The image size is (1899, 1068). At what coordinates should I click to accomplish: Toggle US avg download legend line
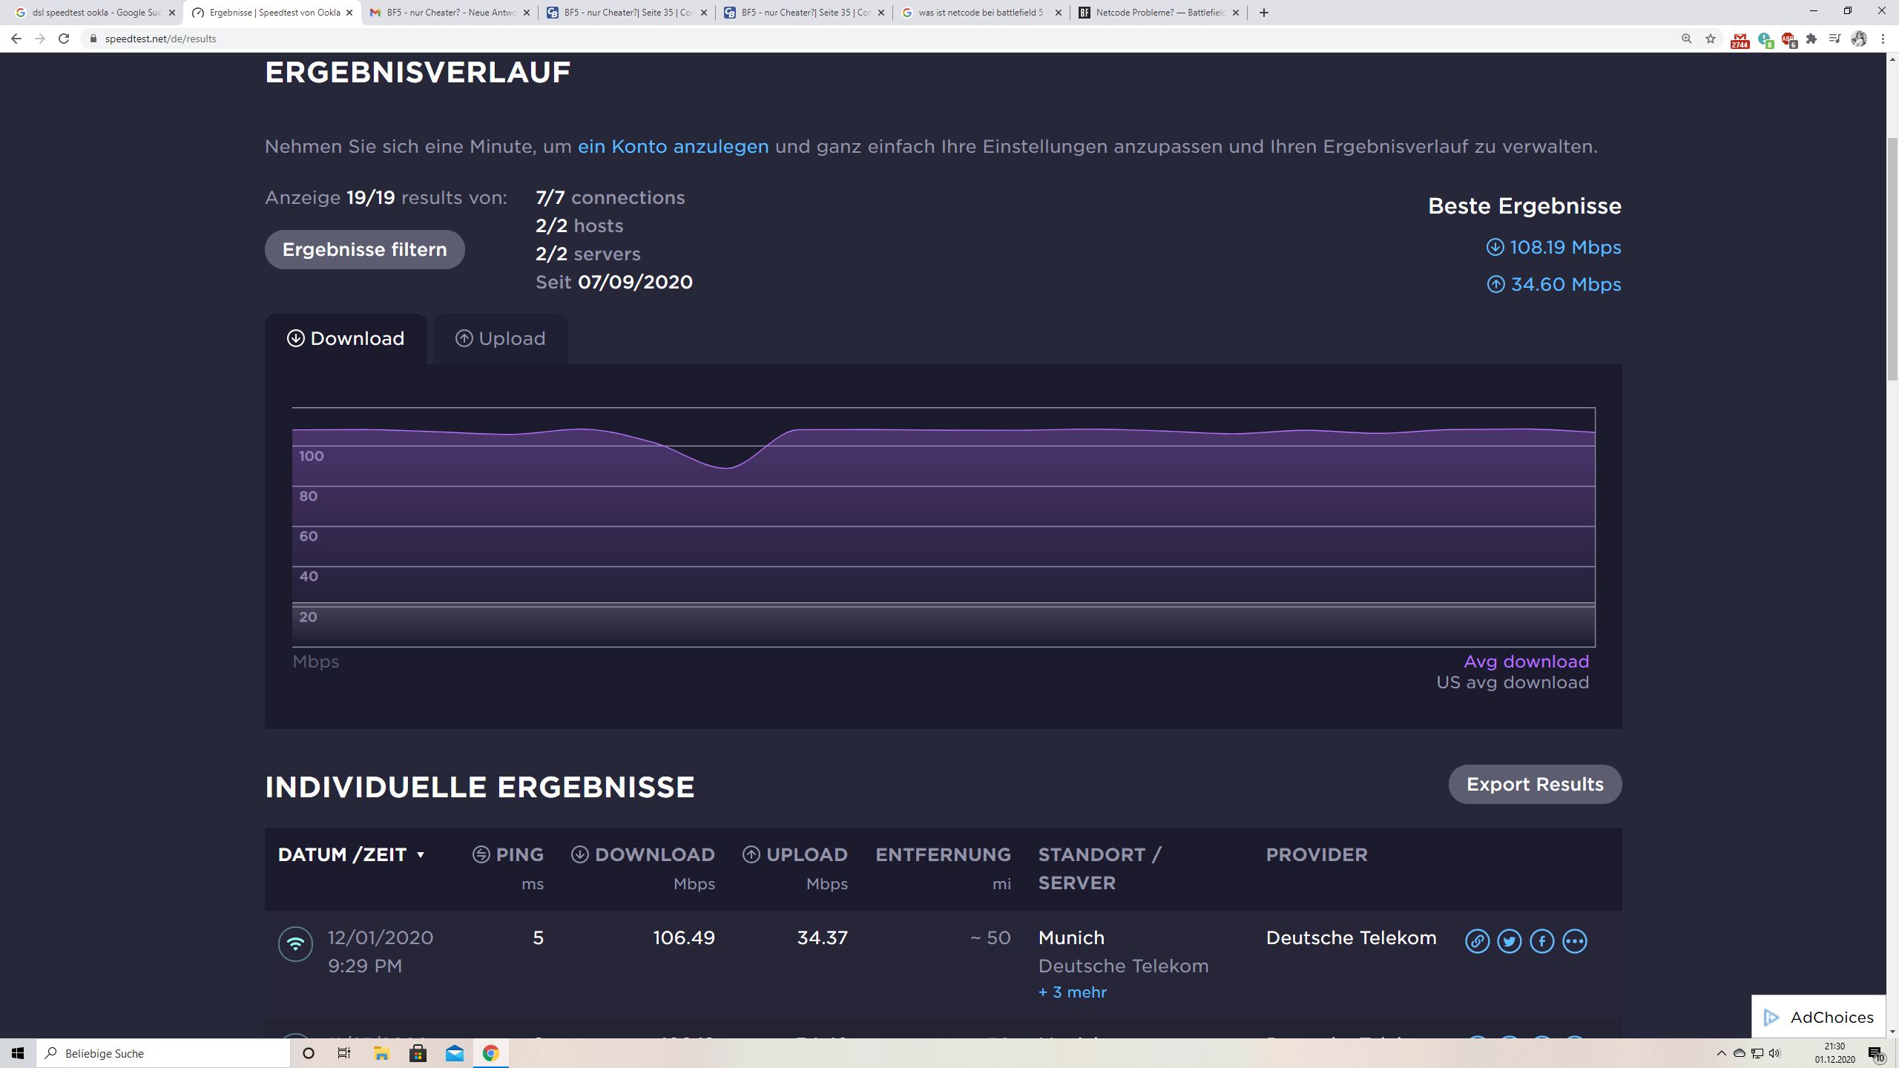(1513, 682)
